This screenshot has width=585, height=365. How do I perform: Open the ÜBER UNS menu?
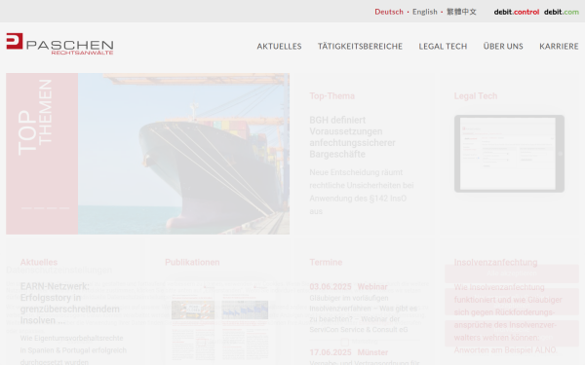tap(503, 46)
